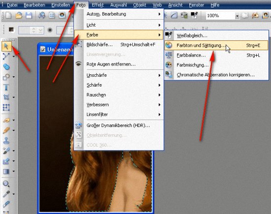Viewport: 271px width, 214px height.
Task: Select the Pick tool arrow icon
Action: pyautogui.click(x=6, y=46)
